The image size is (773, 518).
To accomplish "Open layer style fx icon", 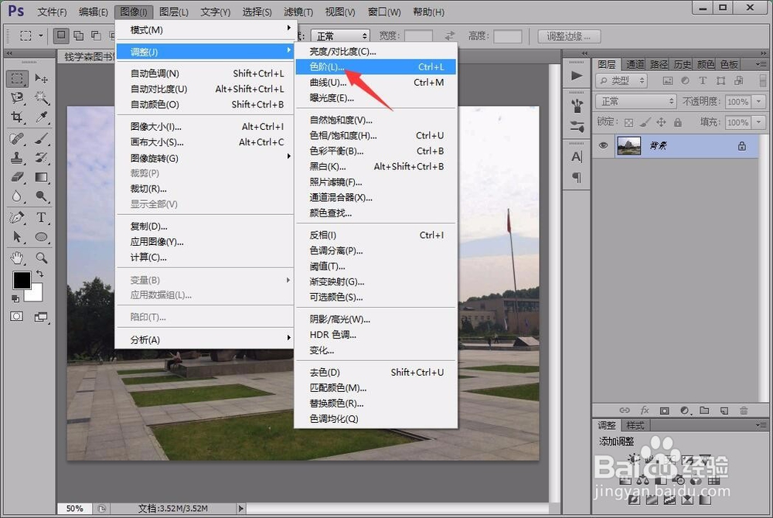I will 645,410.
